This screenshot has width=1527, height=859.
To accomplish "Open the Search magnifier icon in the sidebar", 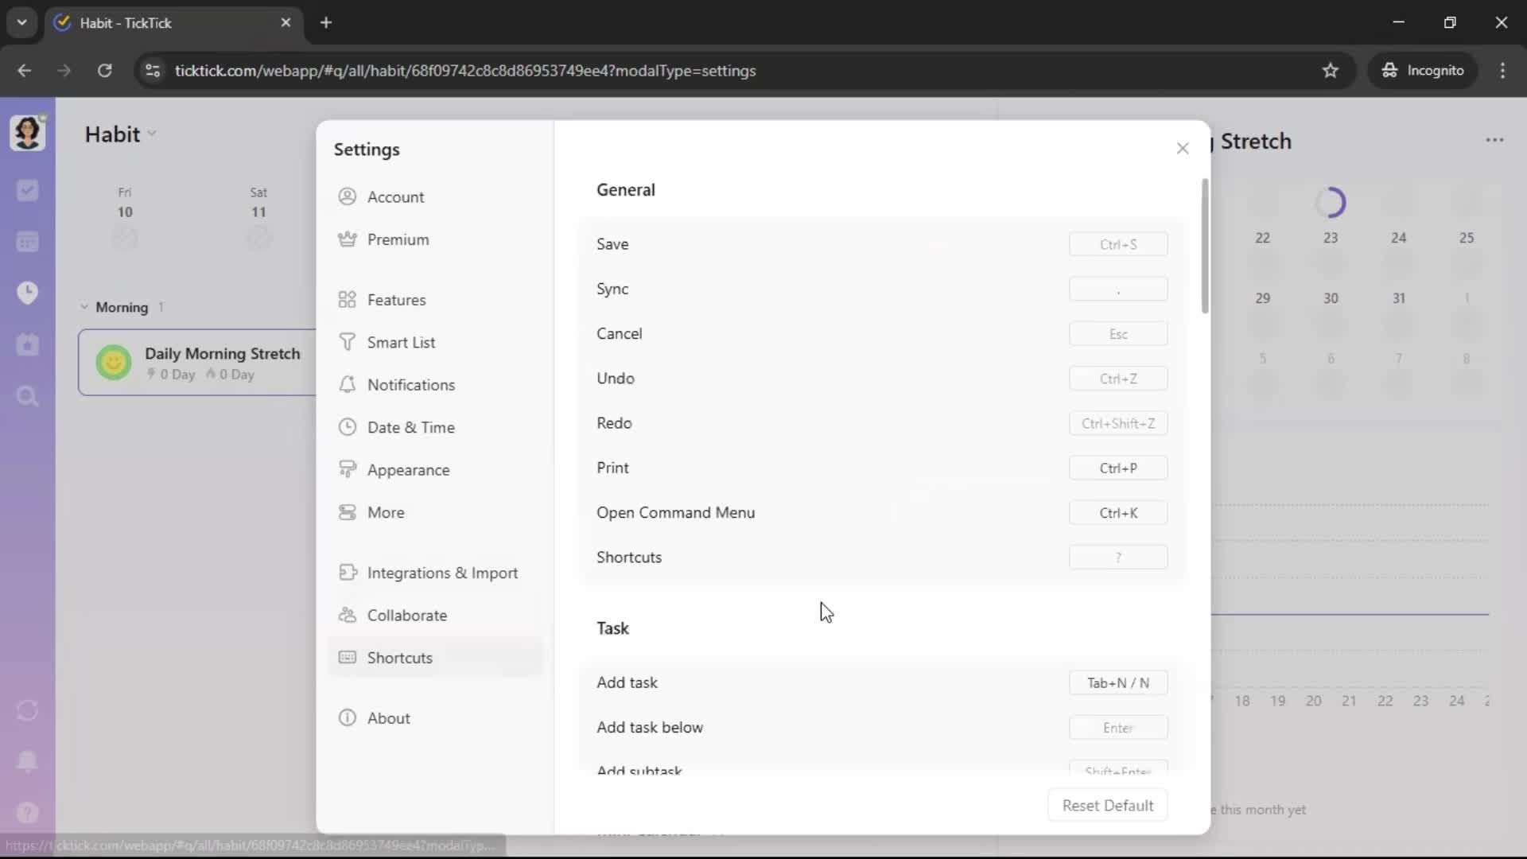I will [27, 396].
